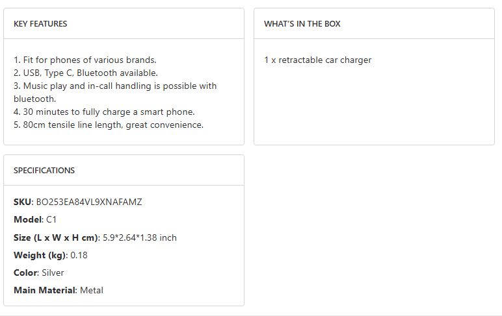This screenshot has width=502, height=316.
Task: Click the color value Silver
Action: click(x=53, y=273)
